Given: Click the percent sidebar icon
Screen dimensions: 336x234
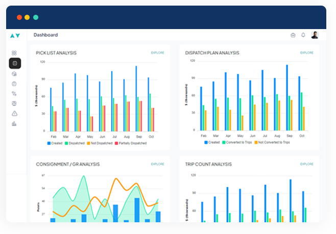Looking at the screenshot, I should 14,93.
